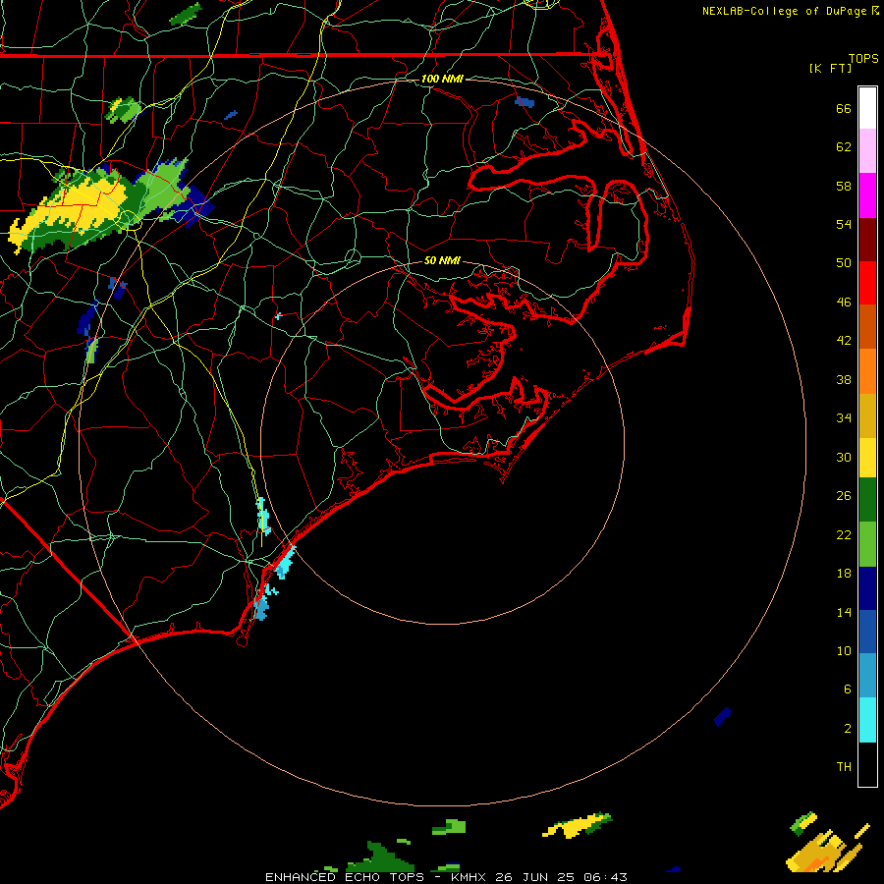Click the TH legend label

click(844, 767)
